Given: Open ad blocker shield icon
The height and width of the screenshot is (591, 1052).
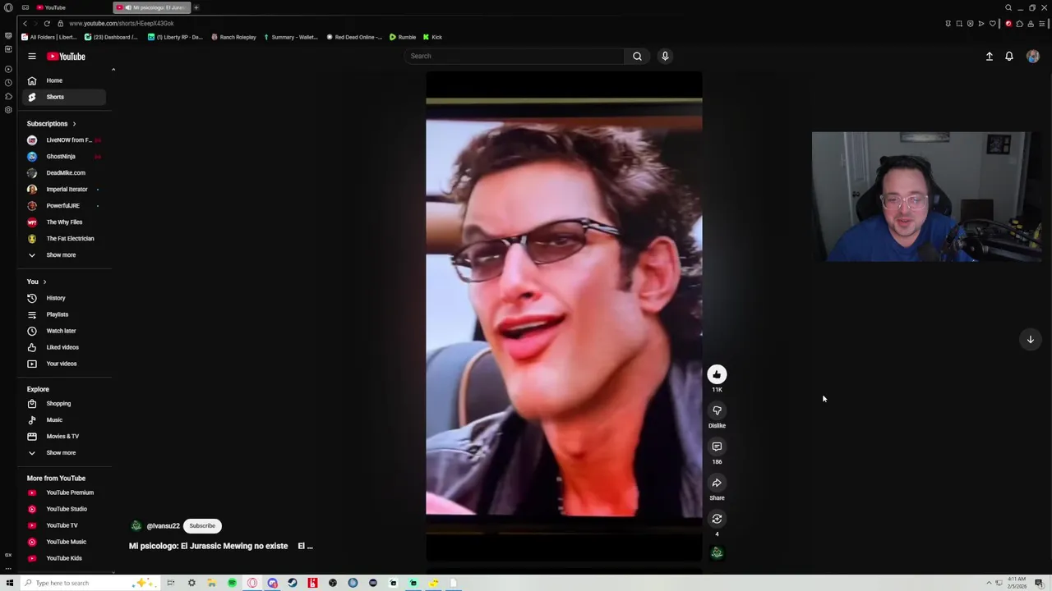Looking at the screenshot, I should (970, 23).
